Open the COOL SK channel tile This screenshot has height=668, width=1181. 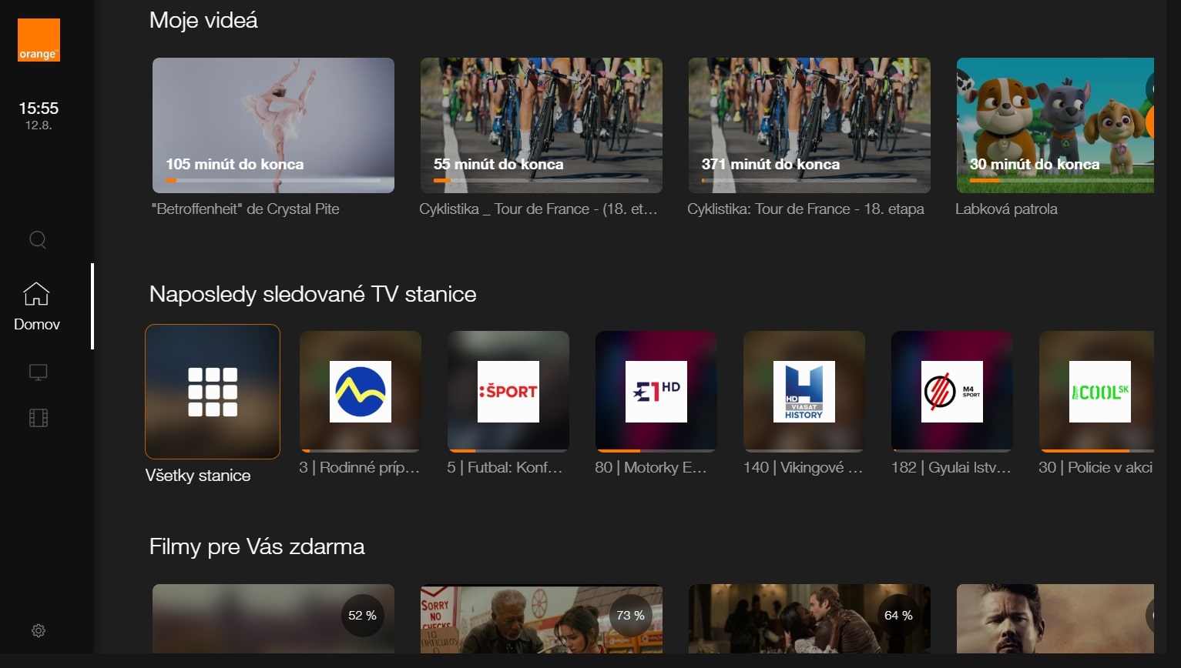1098,392
